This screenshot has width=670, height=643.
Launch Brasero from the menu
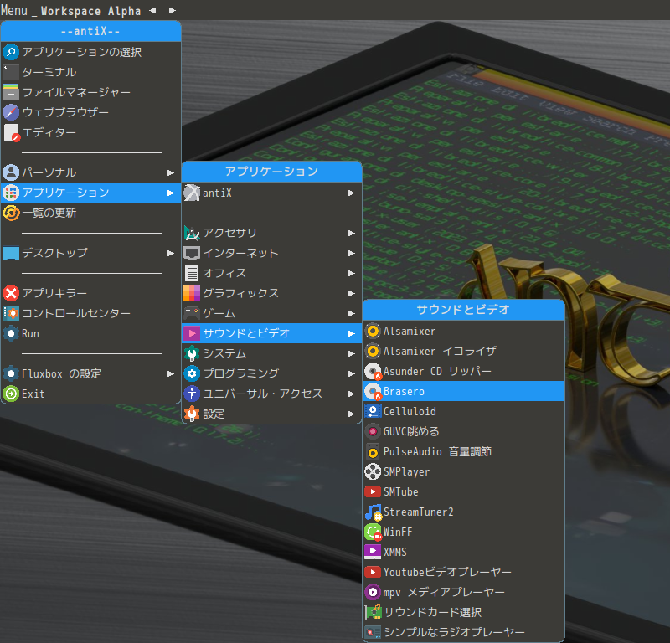point(464,391)
